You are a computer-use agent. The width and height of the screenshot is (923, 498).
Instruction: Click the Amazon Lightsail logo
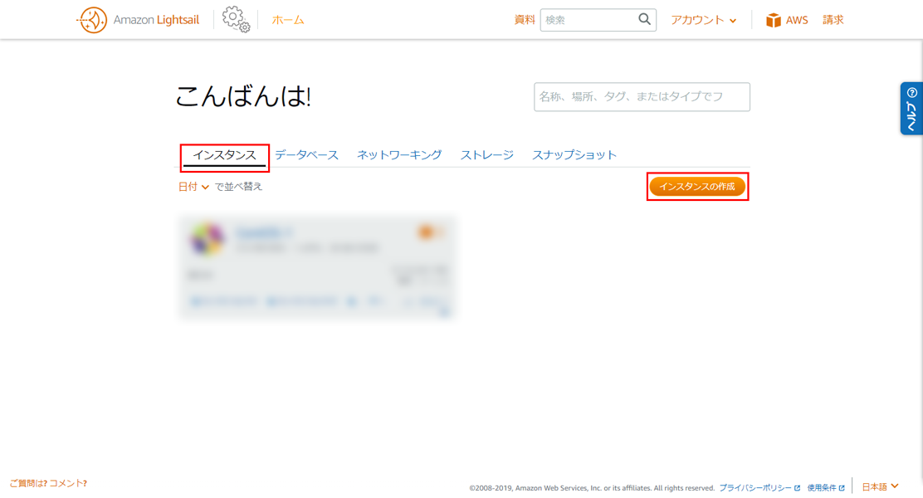[139, 20]
